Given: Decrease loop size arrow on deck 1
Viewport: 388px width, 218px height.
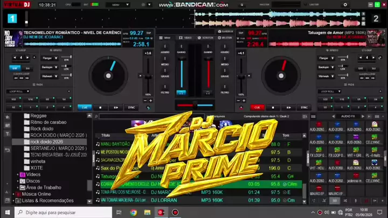Looking at the screenshot, I should (x=15, y=58).
